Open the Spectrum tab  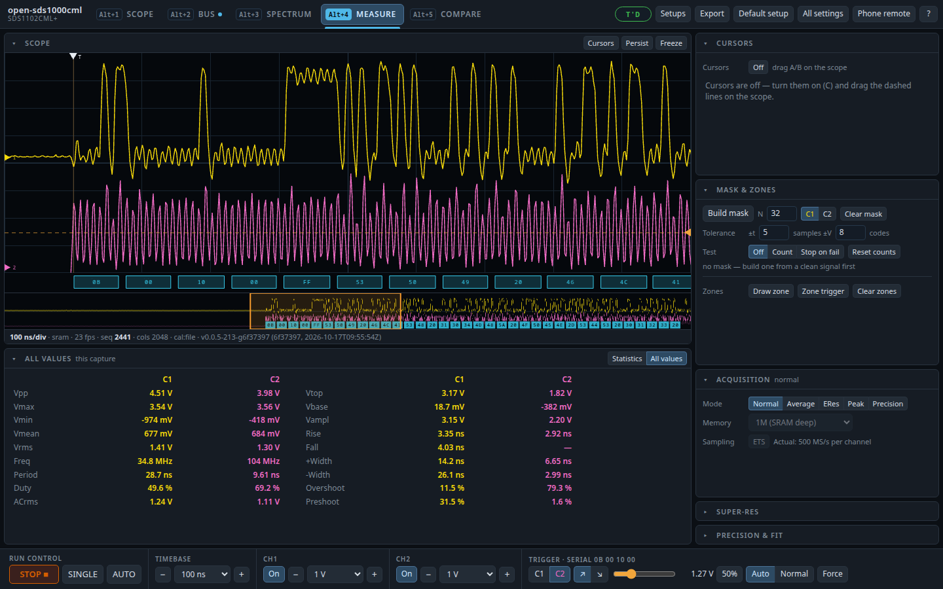coord(274,14)
